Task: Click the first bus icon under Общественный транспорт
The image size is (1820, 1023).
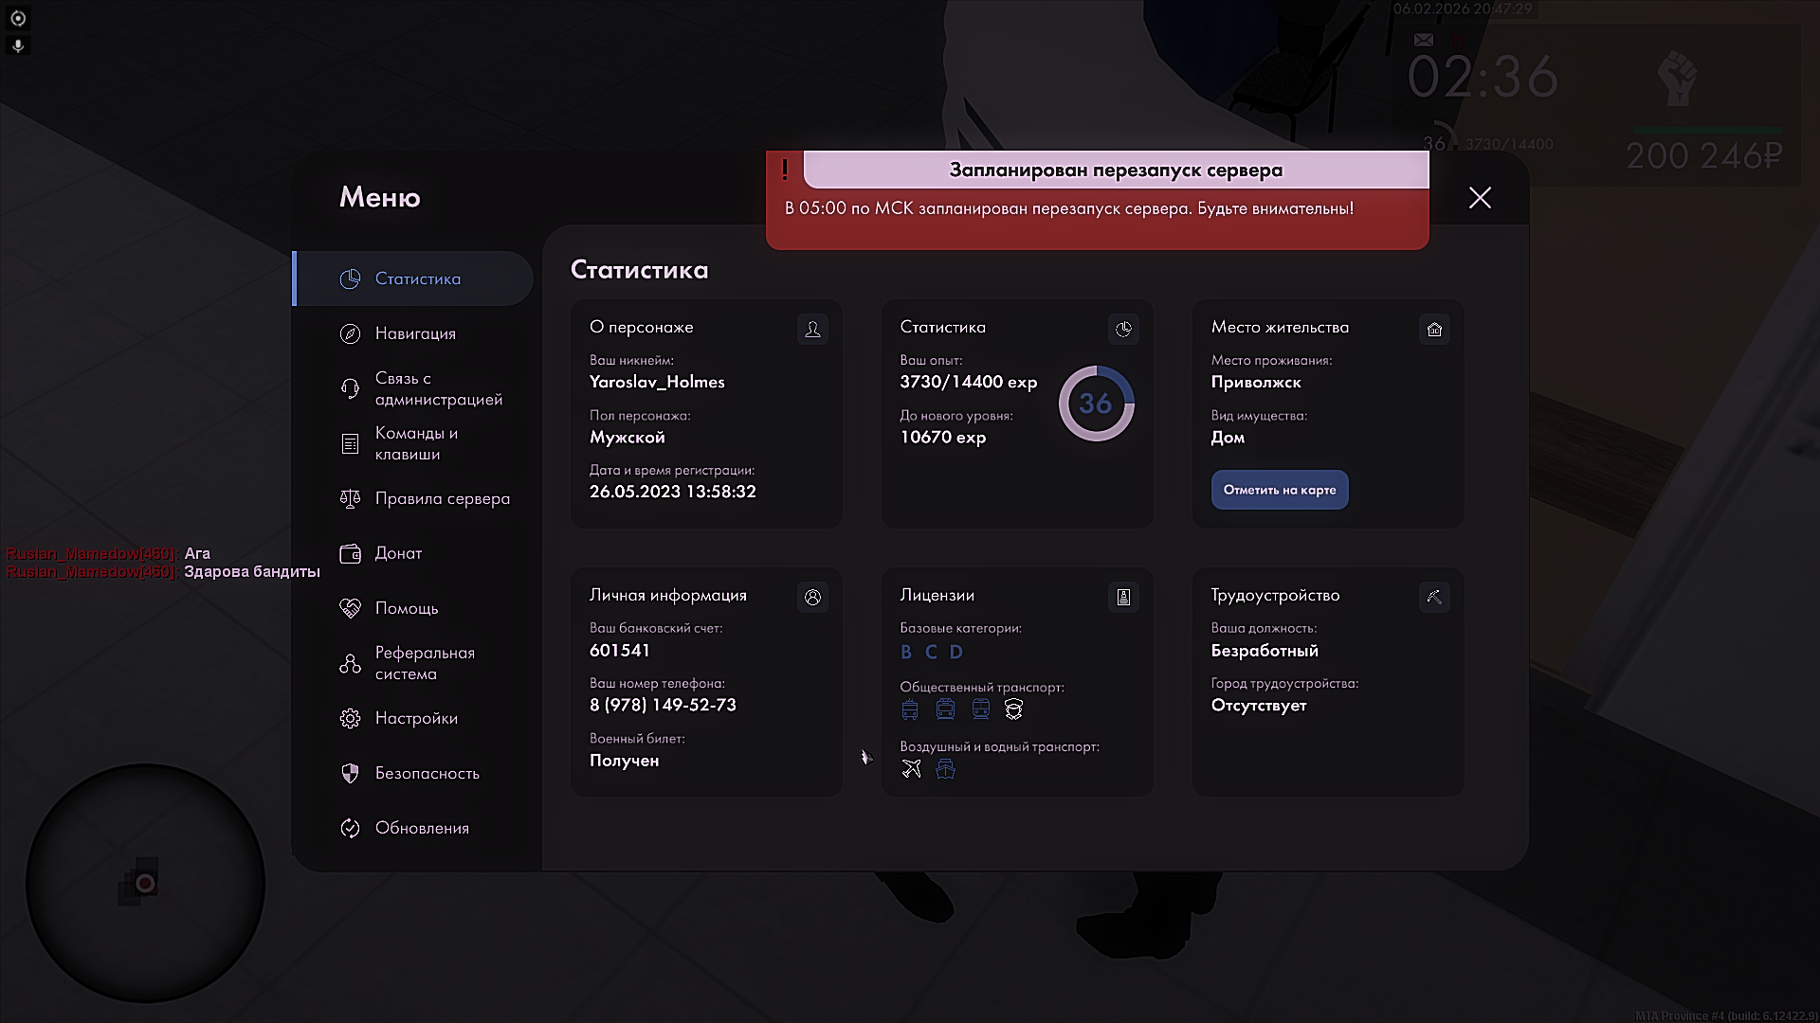Action: [x=910, y=709]
